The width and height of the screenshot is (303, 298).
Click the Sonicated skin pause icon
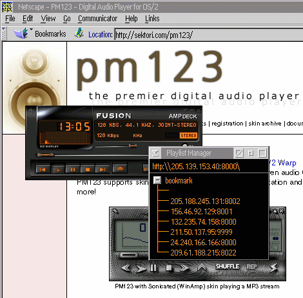pyautogui.click(x=153, y=268)
